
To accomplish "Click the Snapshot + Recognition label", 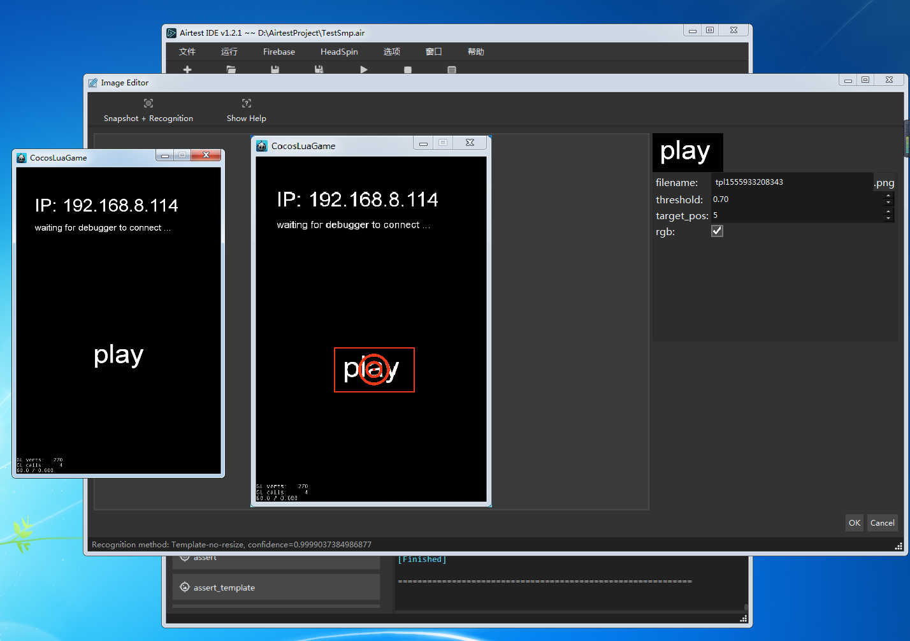I will click(x=148, y=119).
